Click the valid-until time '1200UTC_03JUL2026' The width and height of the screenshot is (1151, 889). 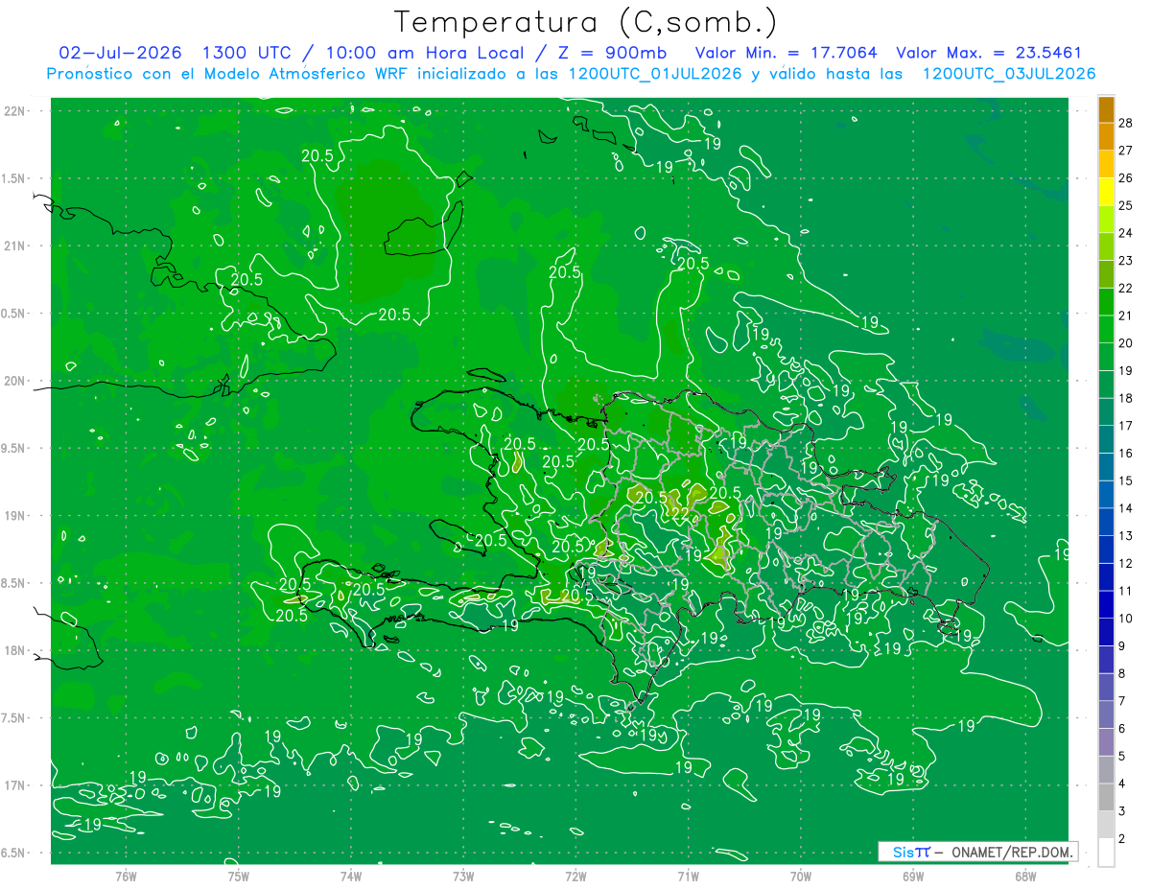pyautogui.click(x=1008, y=74)
